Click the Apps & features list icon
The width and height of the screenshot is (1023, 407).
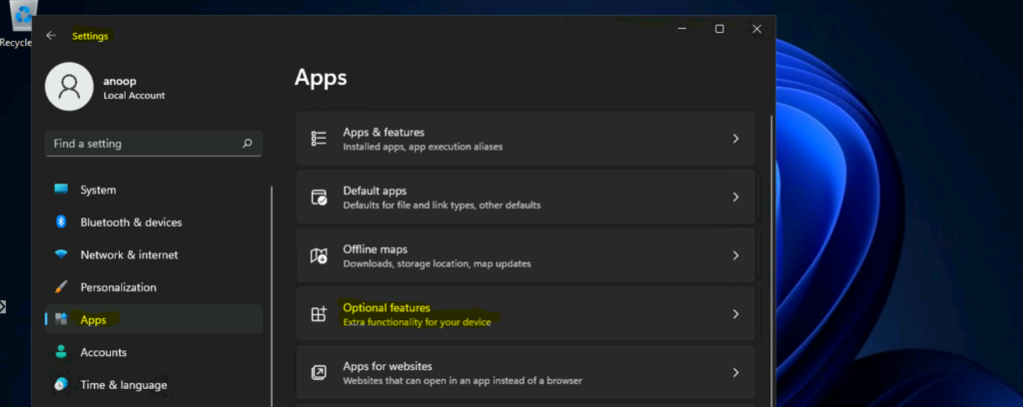(x=319, y=138)
